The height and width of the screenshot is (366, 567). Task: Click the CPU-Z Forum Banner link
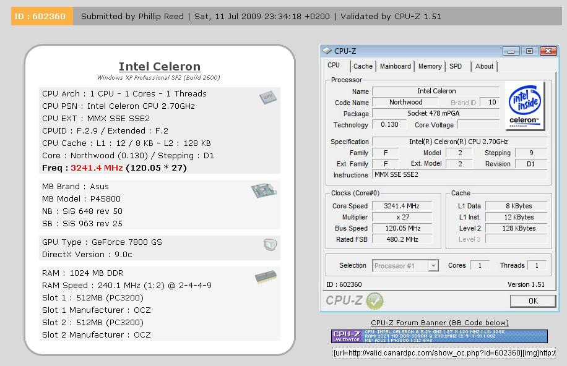[x=439, y=323]
